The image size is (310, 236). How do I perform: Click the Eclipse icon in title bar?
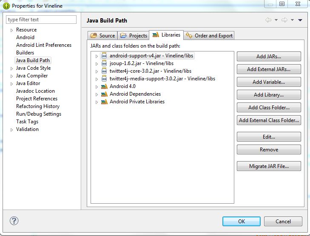tap(6, 6)
